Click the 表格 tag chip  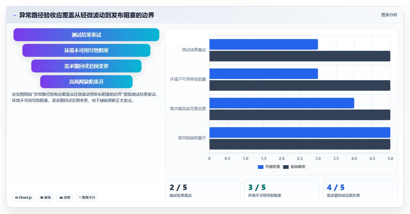[x=45, y=197]
